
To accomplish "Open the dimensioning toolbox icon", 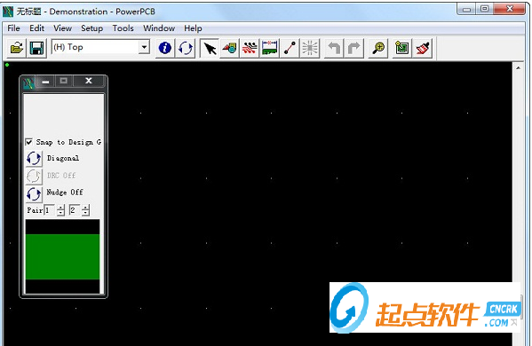I will tap(270, 48).
